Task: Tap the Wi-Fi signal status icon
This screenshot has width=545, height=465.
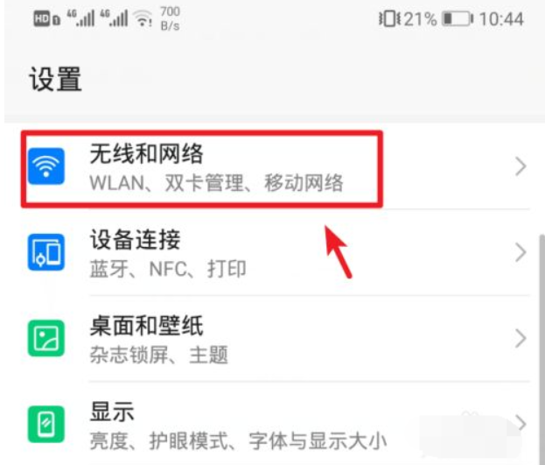Action: [x=143, y=18]
